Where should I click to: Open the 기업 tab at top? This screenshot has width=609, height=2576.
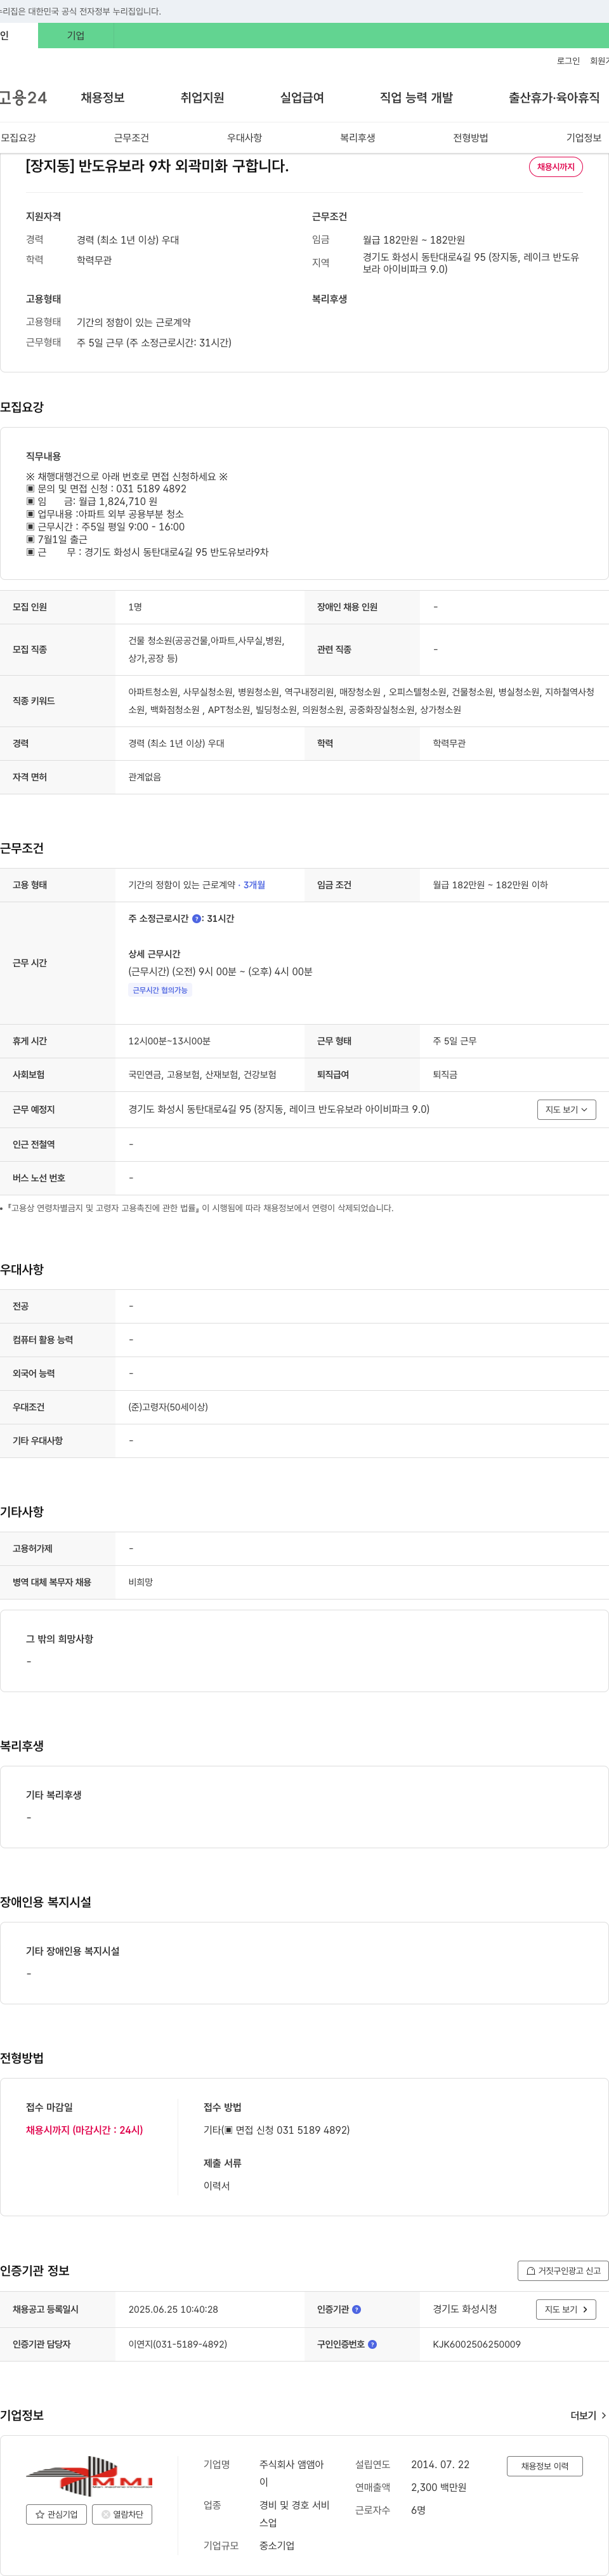tap(76, 36)
